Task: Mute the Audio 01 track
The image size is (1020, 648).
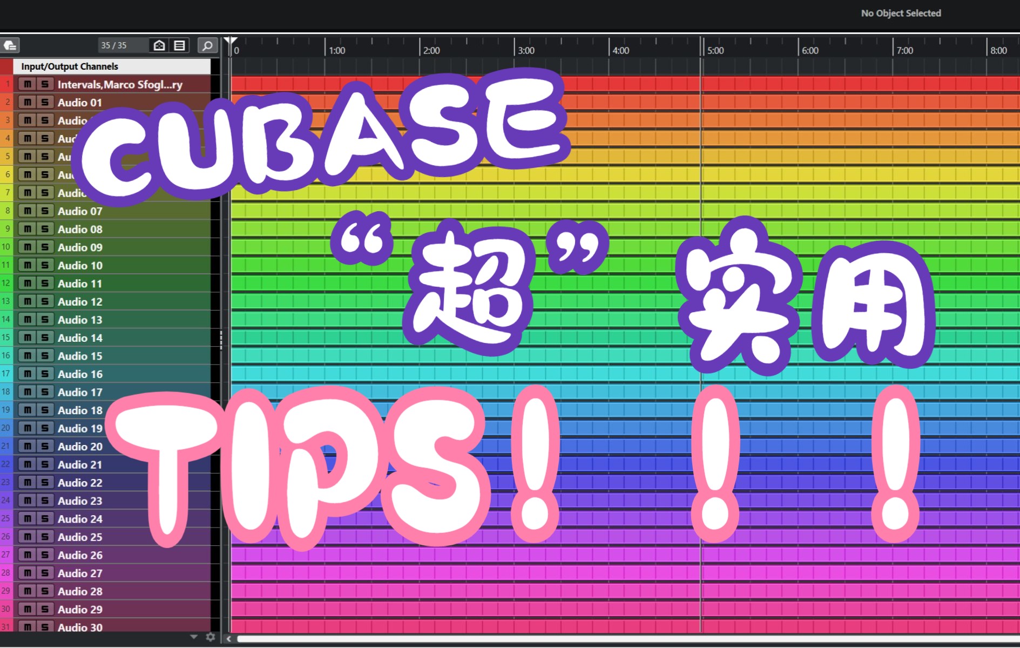Action: tap(27, 102)
